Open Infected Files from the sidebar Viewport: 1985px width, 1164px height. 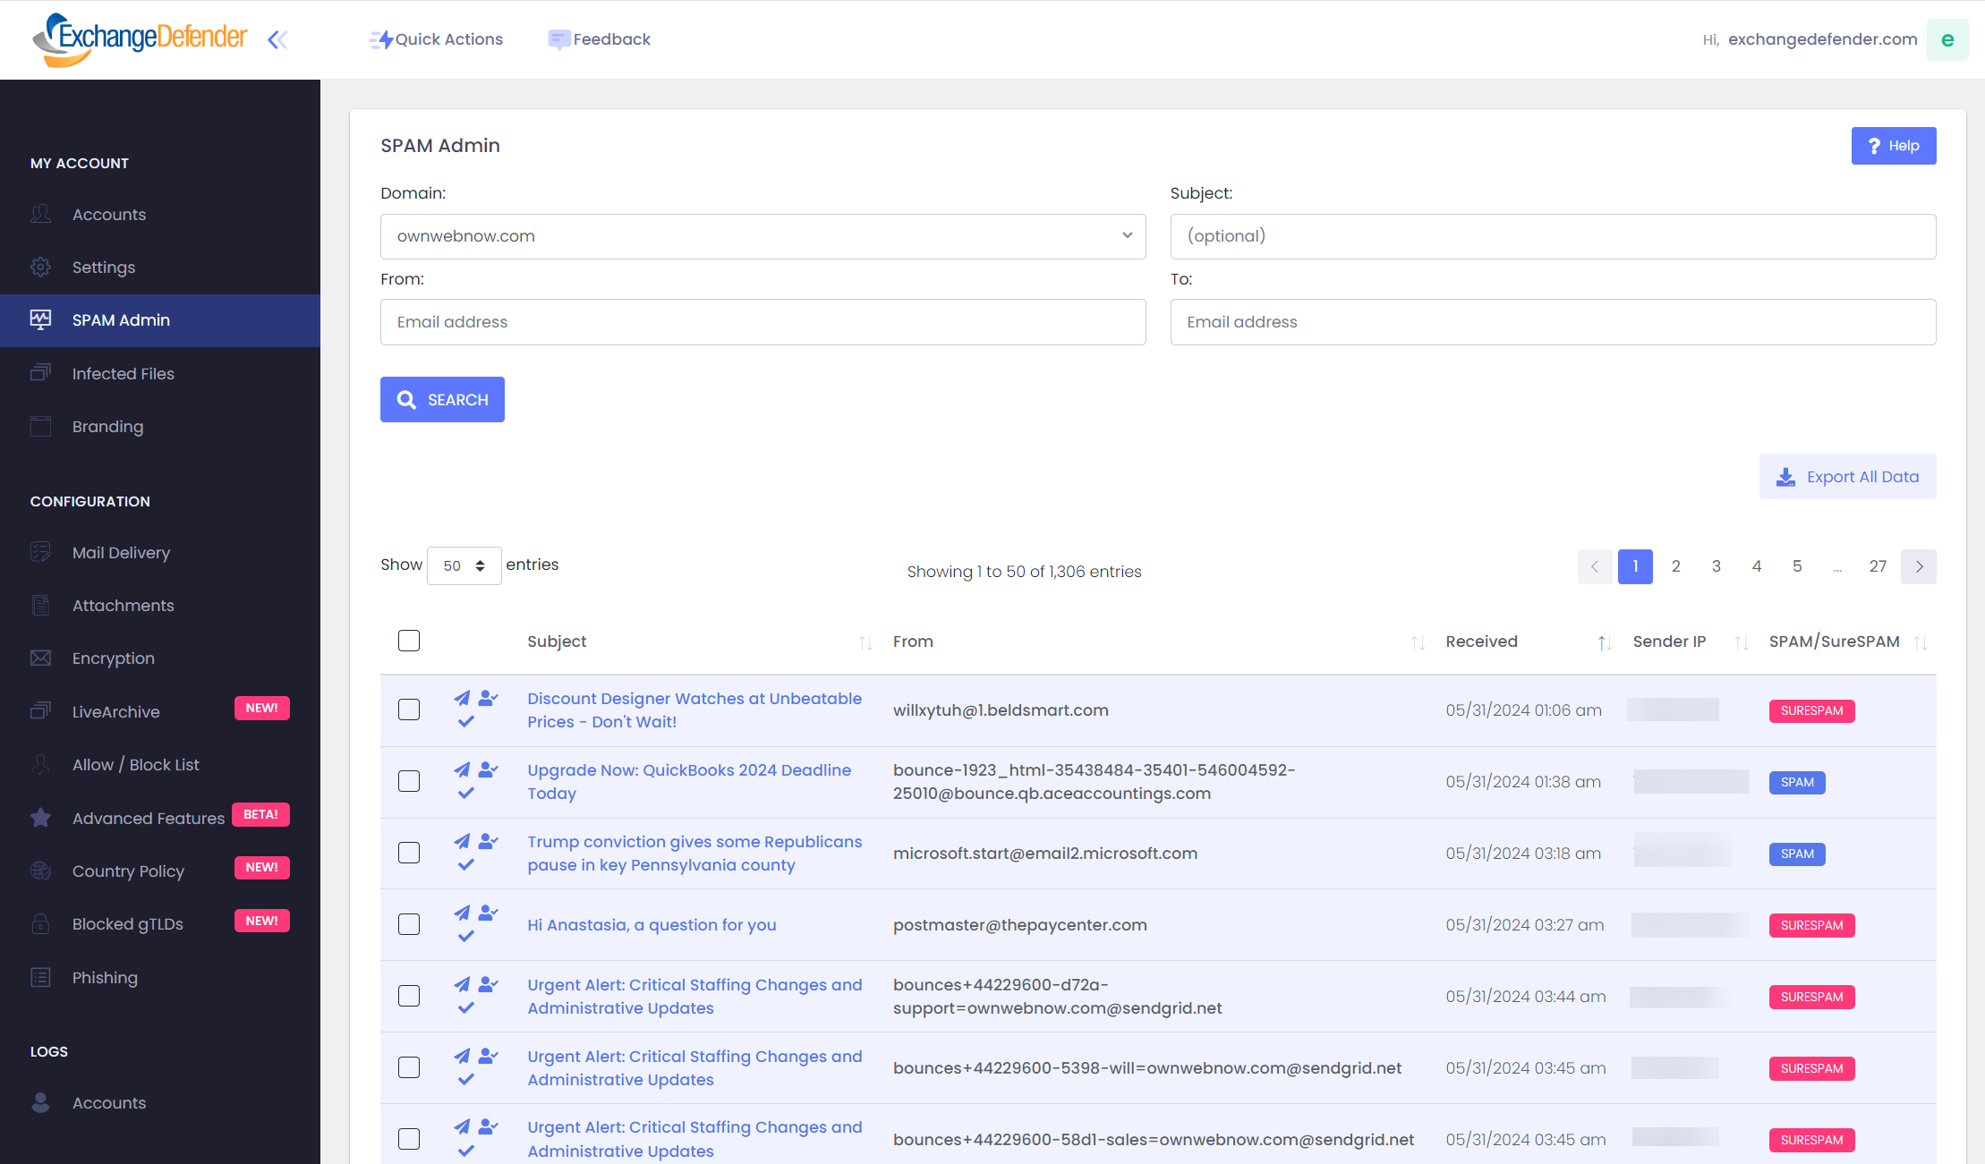pyautogui.click(x=123, y=373)
